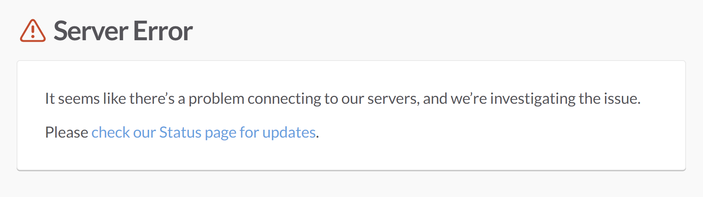The width and height of the screenshot is (703, 197).
Task: Open the Status page for updates link
Action: [x=203, y=132]
